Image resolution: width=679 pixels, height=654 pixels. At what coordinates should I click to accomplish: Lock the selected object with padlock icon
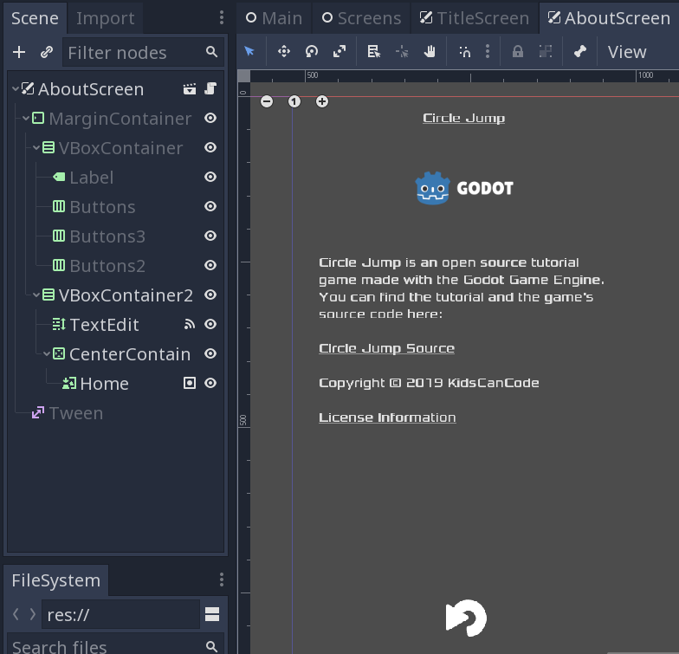pyautogui.click(x=518, y=52)
